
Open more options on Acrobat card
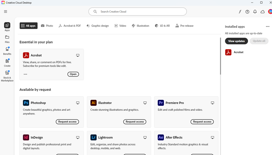tap(25, 74)
